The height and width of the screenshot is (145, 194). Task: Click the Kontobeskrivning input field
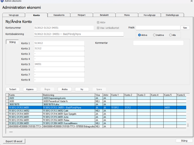click(x=79, y=34)
